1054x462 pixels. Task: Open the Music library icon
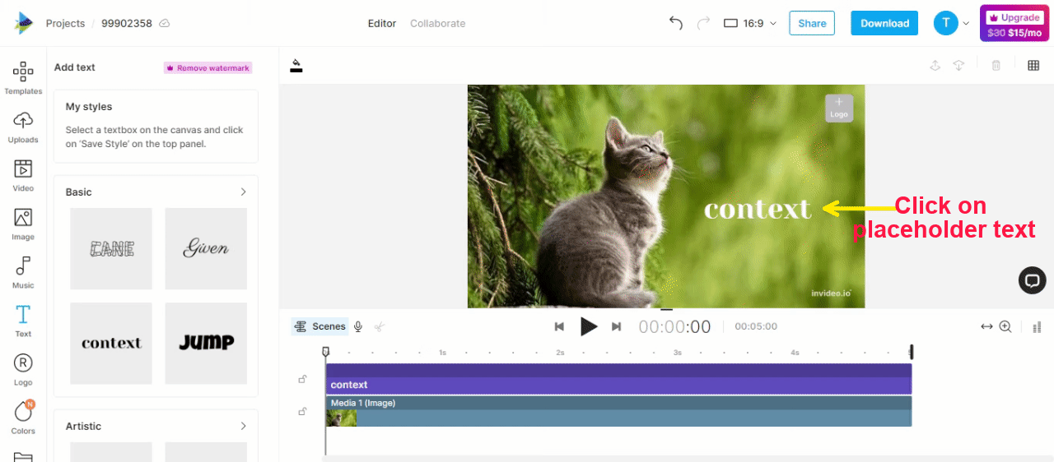point(23,272)
